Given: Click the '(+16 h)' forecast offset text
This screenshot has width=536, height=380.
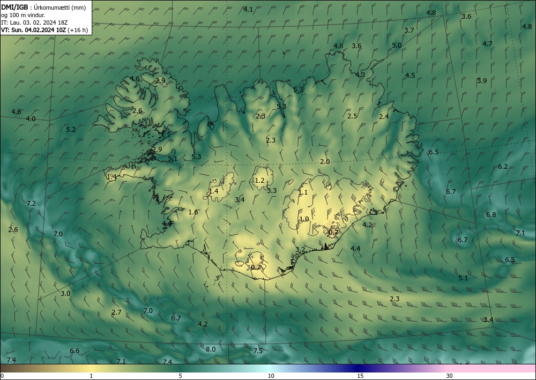Looking at the screenshot, I should [x=78, y=30].
